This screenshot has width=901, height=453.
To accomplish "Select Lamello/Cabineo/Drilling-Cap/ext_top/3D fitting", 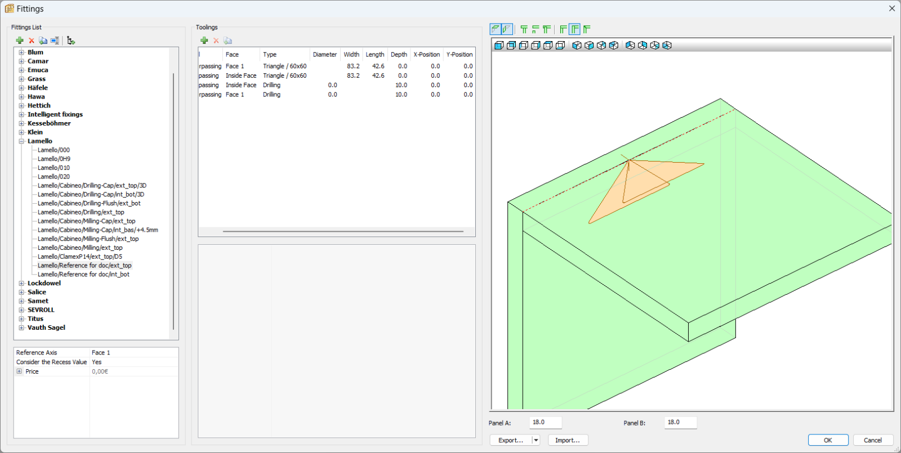I will pyautogui.click(x=92, y=186).
